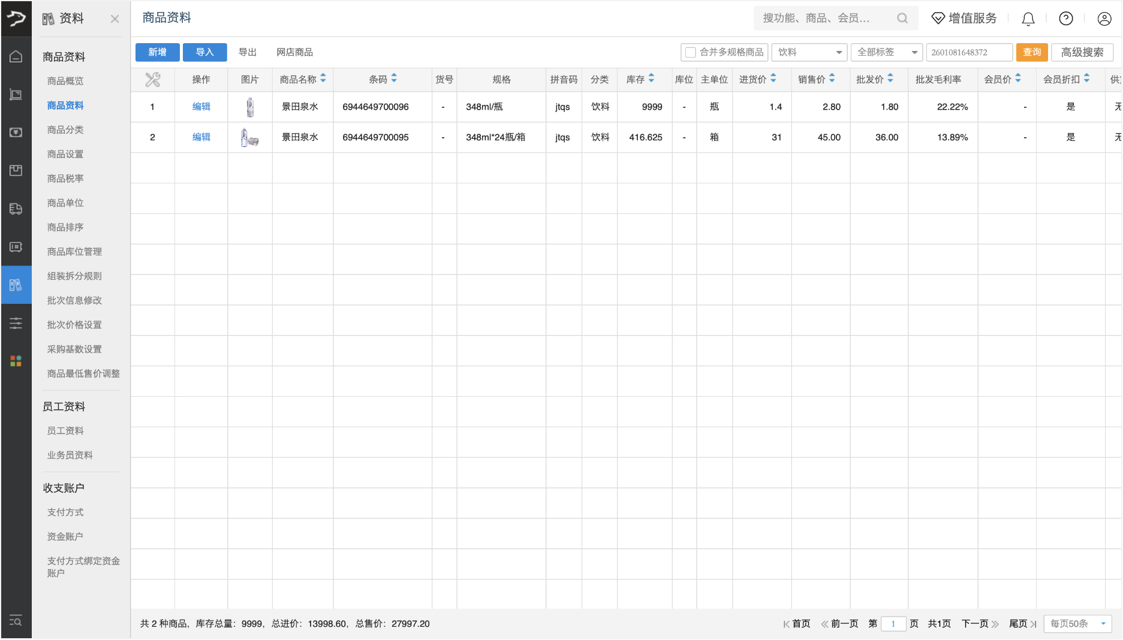Expand the 全部标签 tag dropdown
This screenshot has height=640, width=1123.
coord(886,53)
